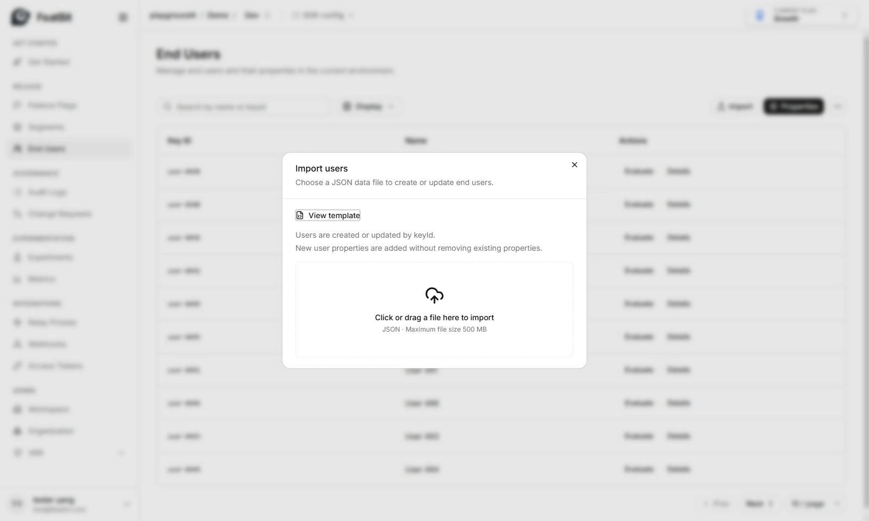The height and width of the screenshot is (521, 869).
Task: Collapse the sidebar with the panel toggle icon
Action: pyautogui.click(x=123, y=17)
